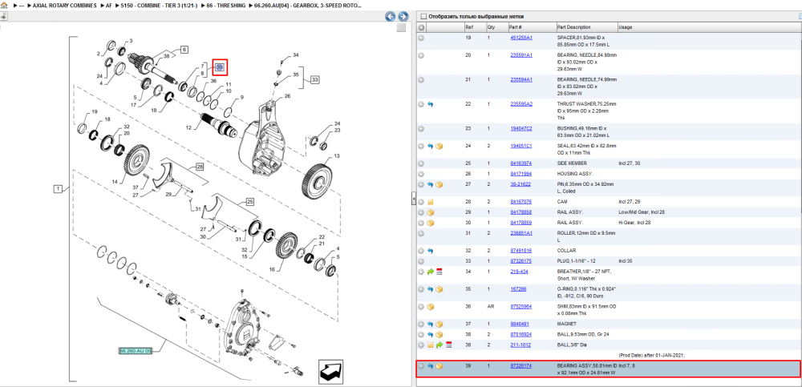Select callout 25 box in the diagram
This screenshot has height=387, width=802.
pos(250,201)
